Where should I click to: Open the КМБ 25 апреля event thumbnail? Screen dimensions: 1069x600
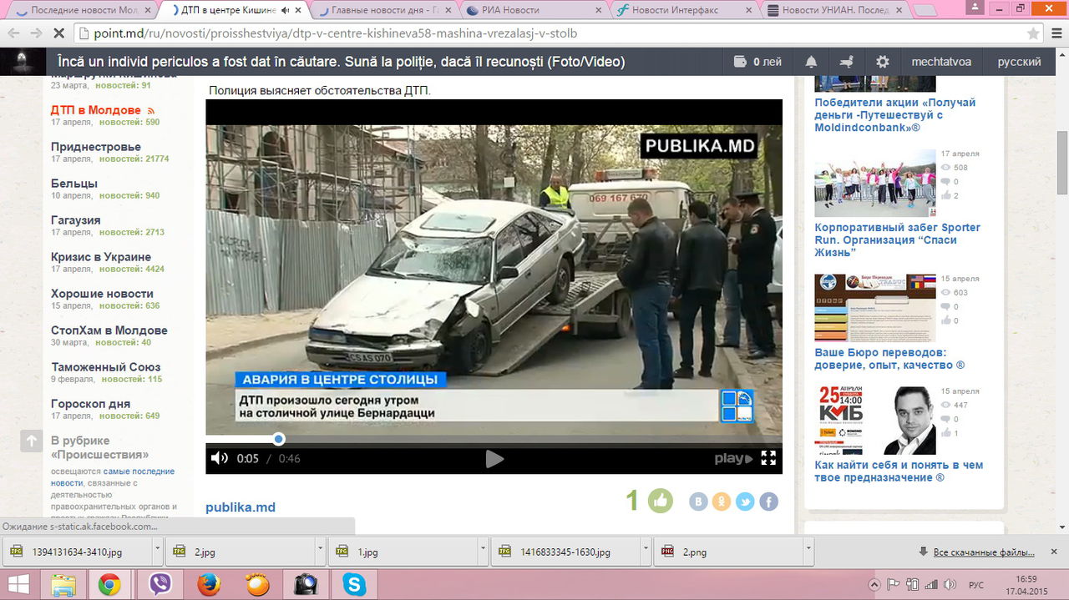(875, 420)
